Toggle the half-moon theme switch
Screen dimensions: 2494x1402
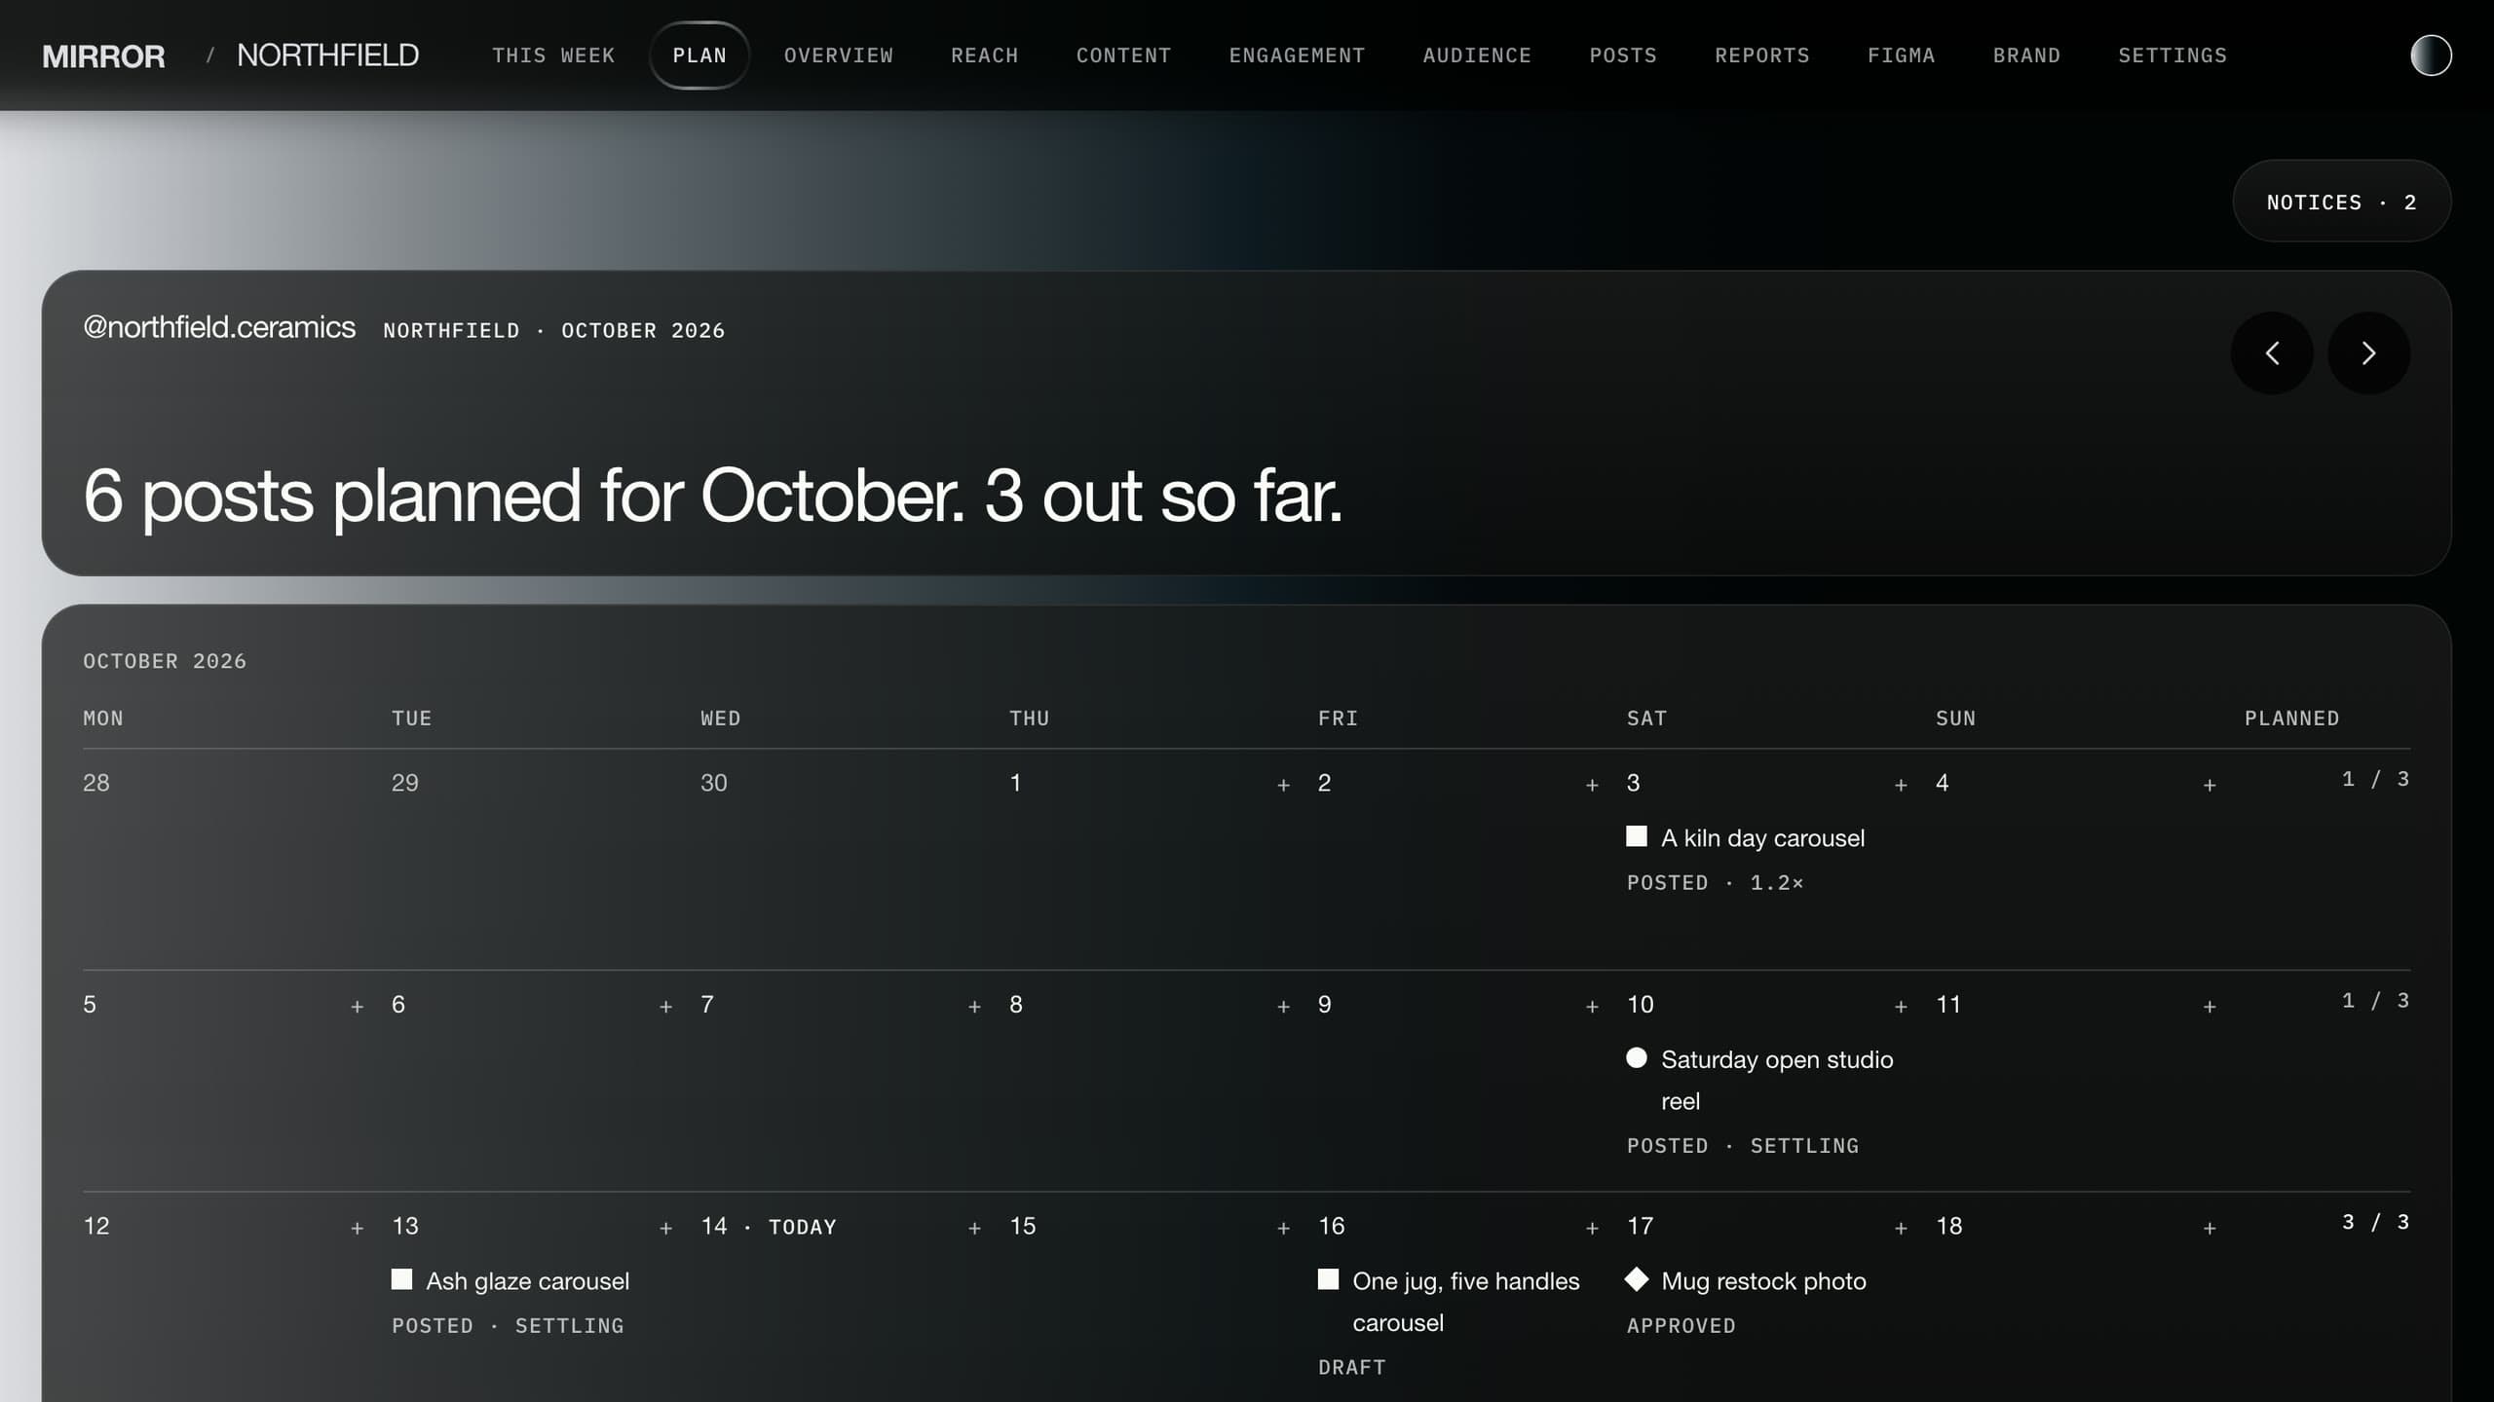point(2431,55)
